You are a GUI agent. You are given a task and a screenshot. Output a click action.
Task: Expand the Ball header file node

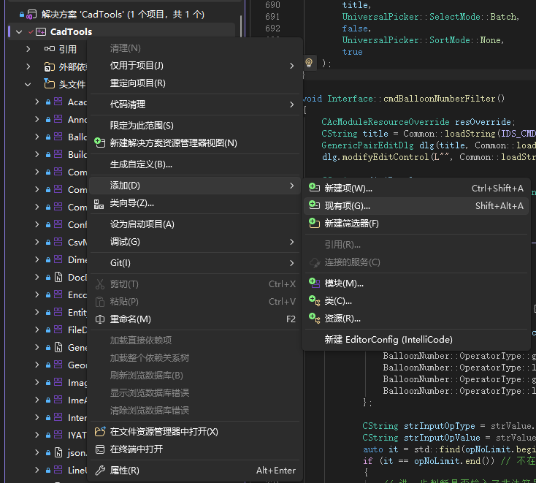tap(37, 137)
